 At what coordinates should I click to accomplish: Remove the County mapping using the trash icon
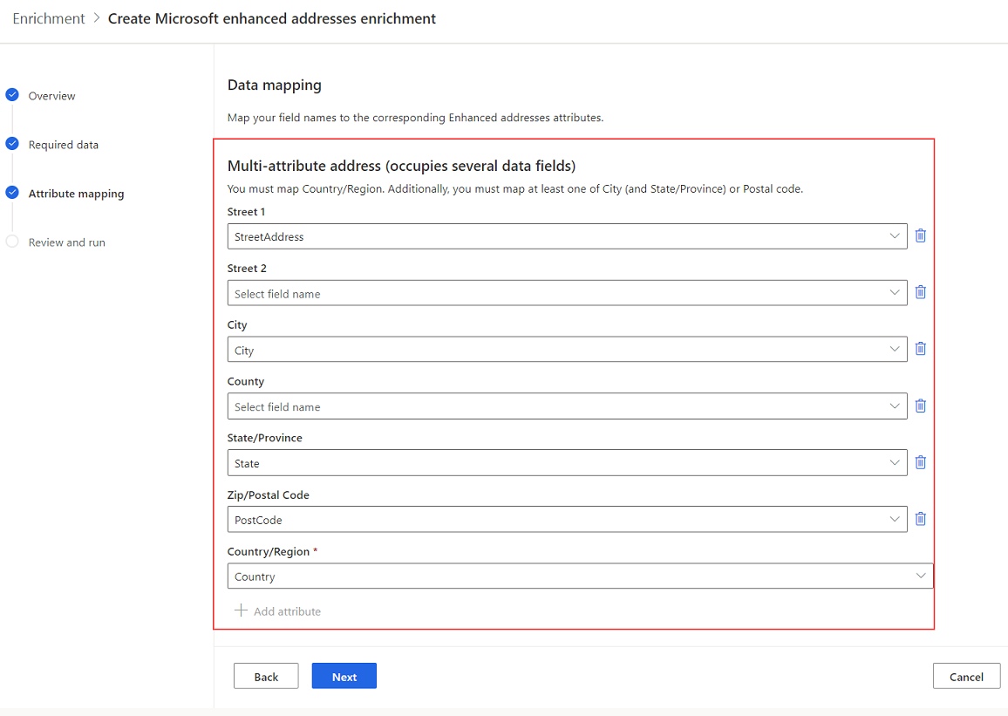click(920, 406)
